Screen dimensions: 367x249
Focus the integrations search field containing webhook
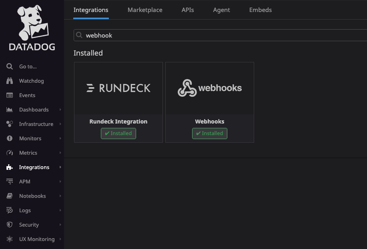tap(220, 35)
